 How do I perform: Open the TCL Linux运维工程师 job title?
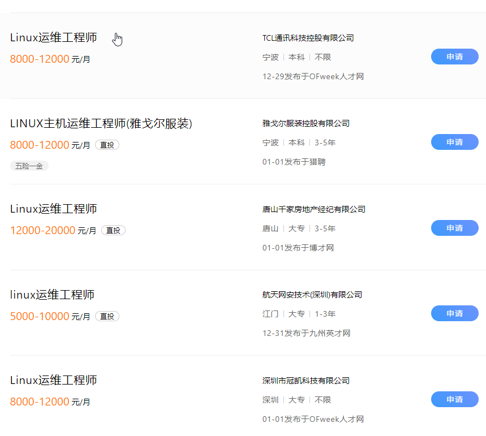coord(53,37)
